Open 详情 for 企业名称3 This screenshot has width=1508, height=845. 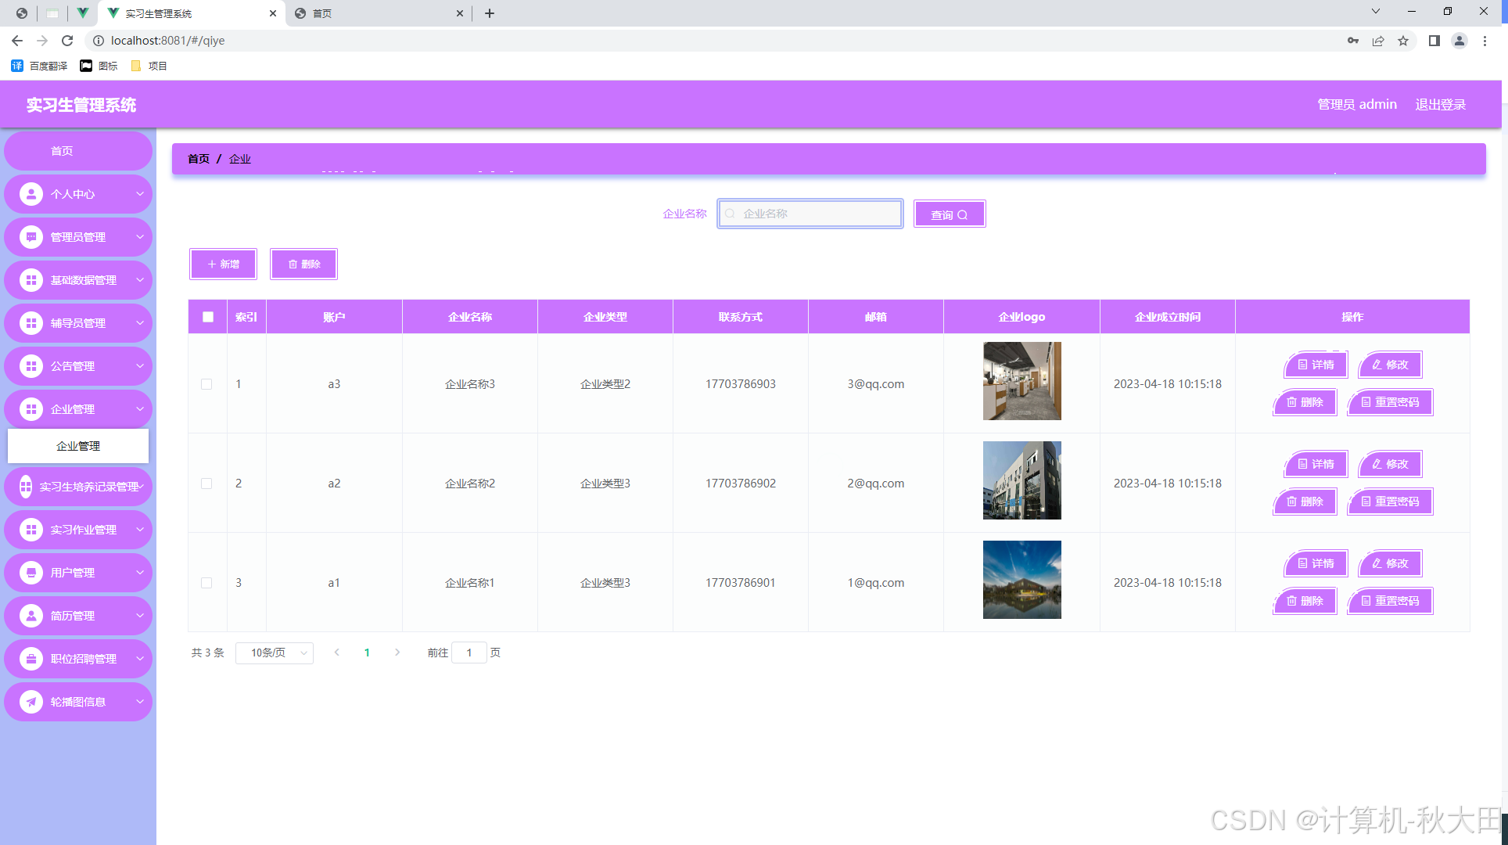pyautogui.click(x=1316, y=365)
